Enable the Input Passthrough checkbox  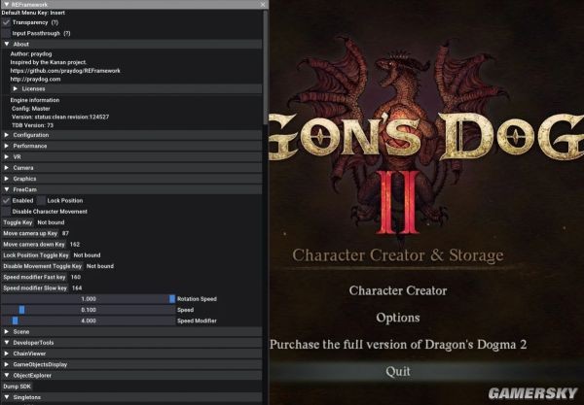pos(6,33)
